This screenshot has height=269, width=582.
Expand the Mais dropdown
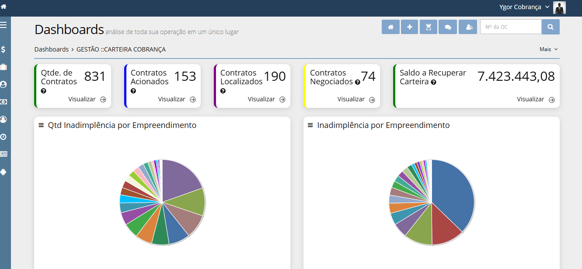click(x=548, y=49)
